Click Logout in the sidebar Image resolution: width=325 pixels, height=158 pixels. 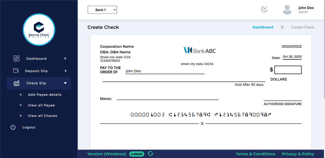29,127
